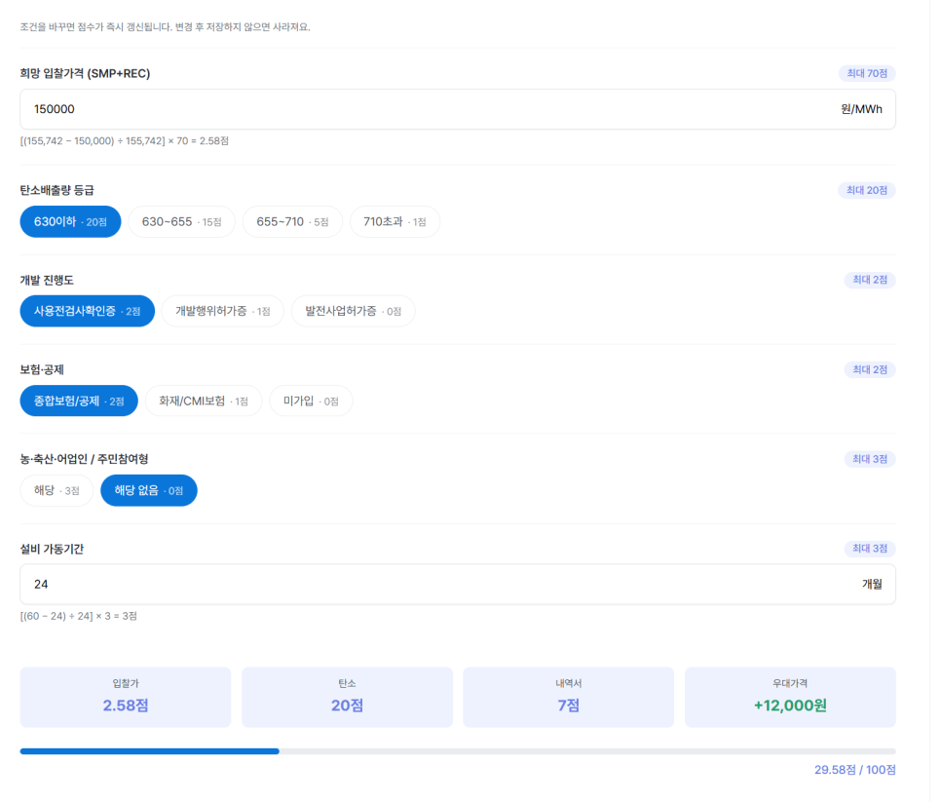
Task: Select 사용전검사확인증 2점 development option
Action: 87,311
